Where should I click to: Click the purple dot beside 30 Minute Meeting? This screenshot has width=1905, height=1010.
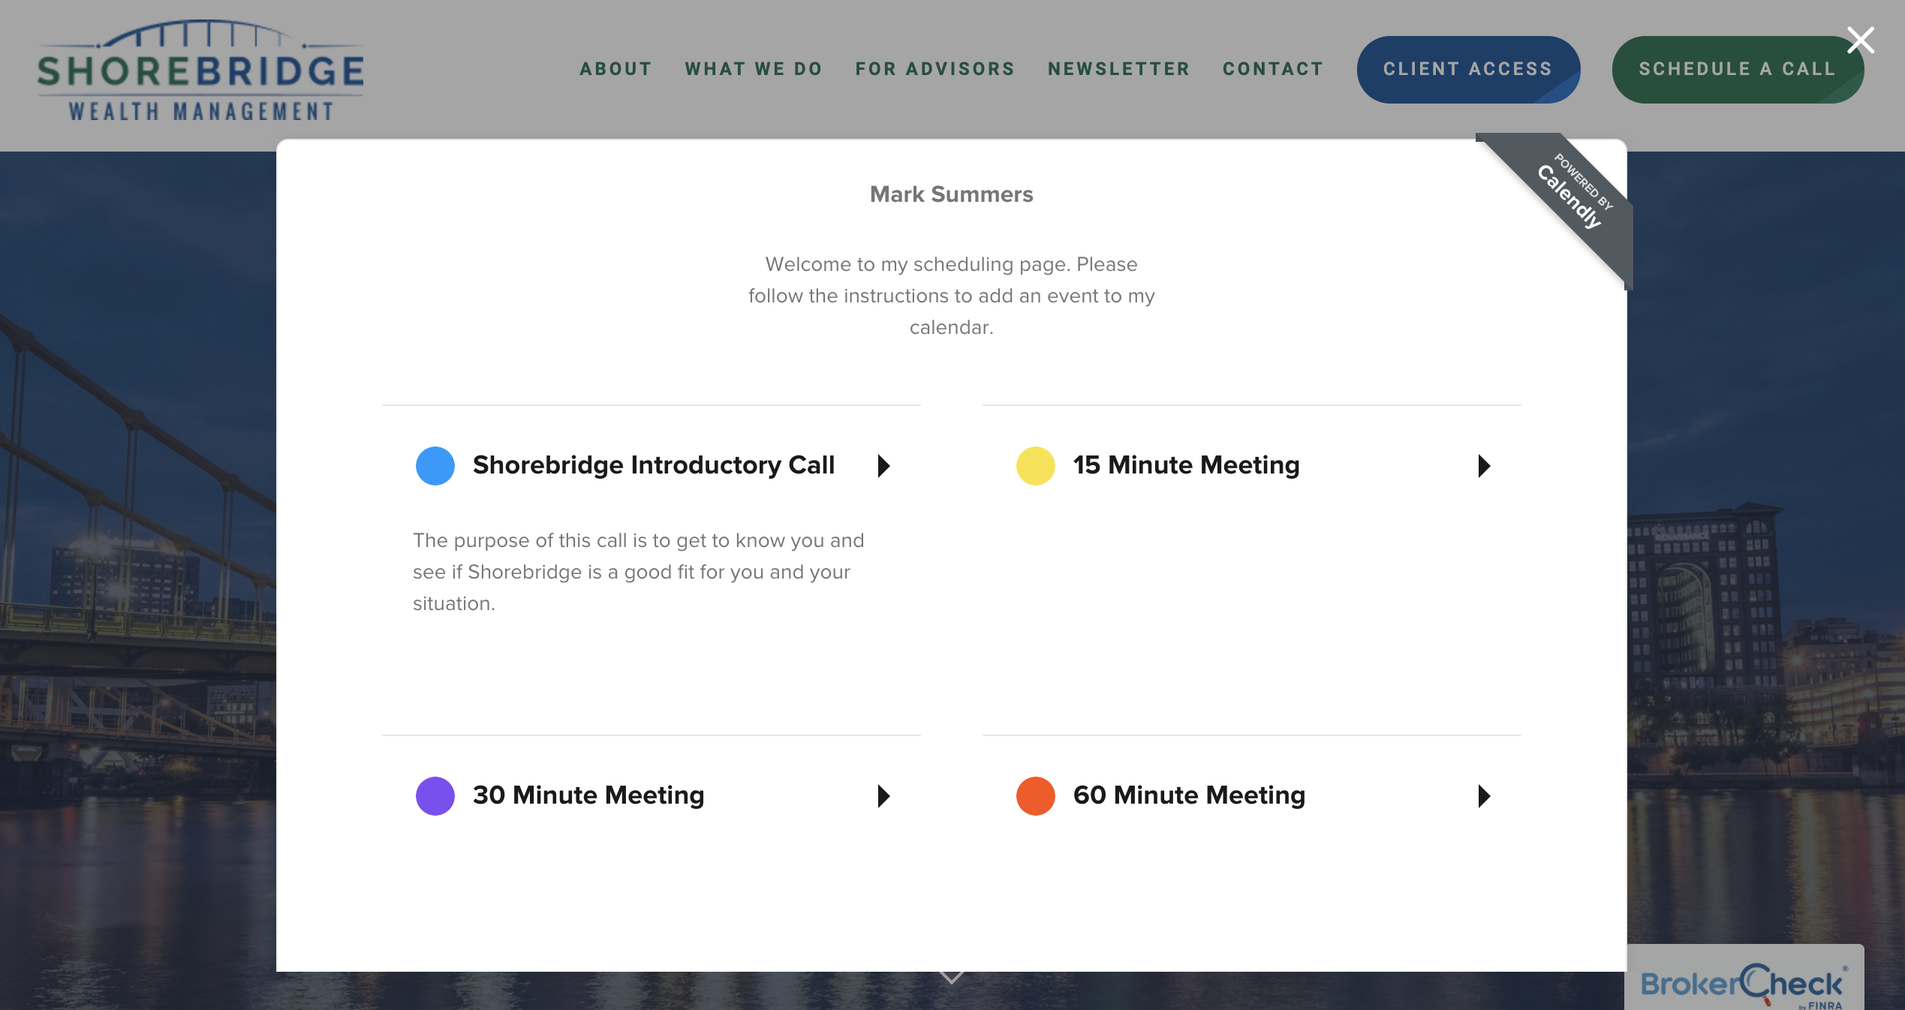(435, 796)
